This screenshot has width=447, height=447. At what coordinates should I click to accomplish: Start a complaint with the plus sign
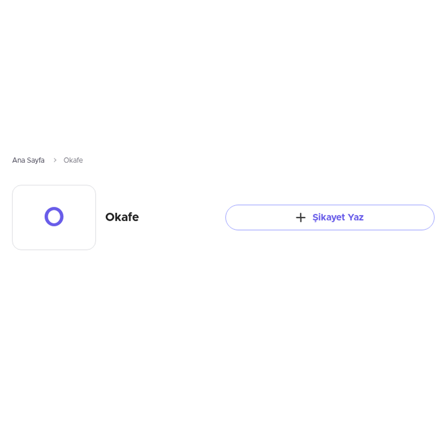click(301, 218)
